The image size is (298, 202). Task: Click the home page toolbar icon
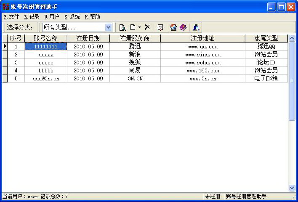[173, 27]
